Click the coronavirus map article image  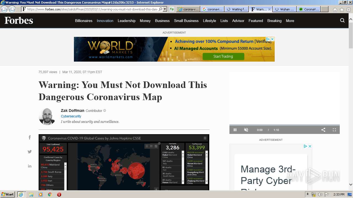point(124,162)
